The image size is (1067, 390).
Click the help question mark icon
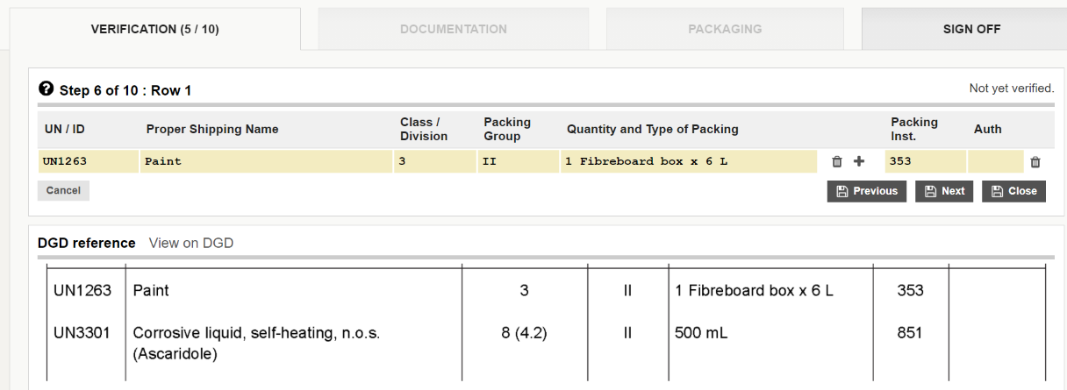47,89
